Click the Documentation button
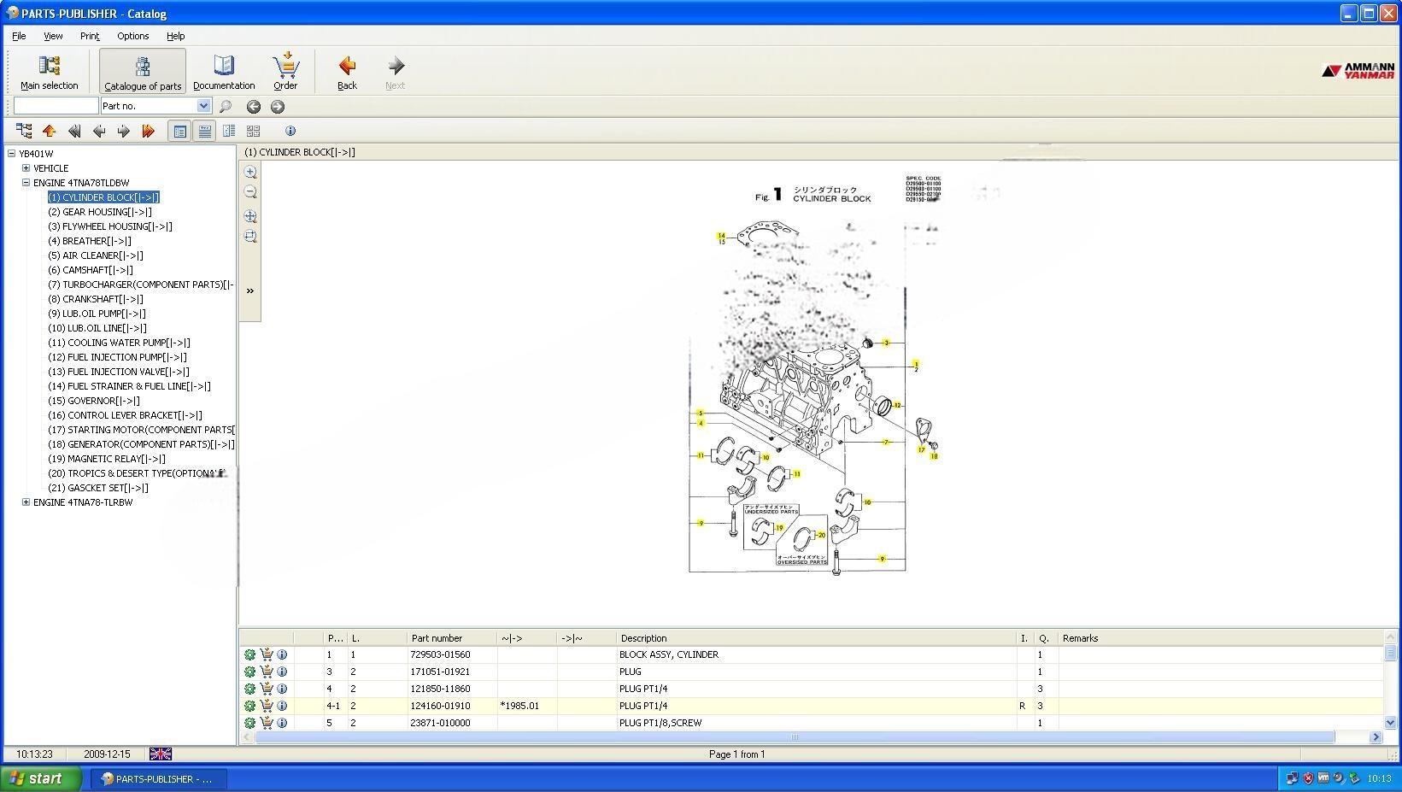The image size is (1402, 792). click(224, 72)
